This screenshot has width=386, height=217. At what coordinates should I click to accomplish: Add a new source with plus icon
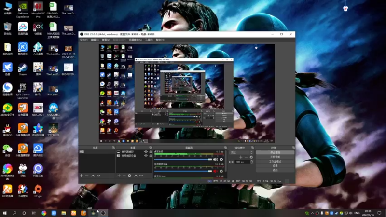[119, 176]
